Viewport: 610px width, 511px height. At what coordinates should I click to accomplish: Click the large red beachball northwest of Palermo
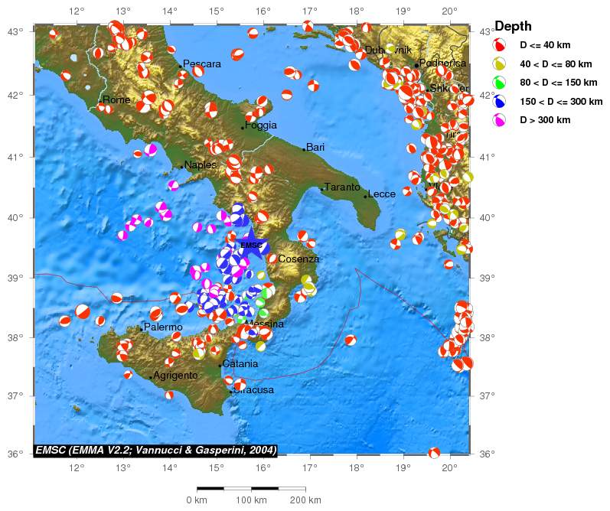83,311
